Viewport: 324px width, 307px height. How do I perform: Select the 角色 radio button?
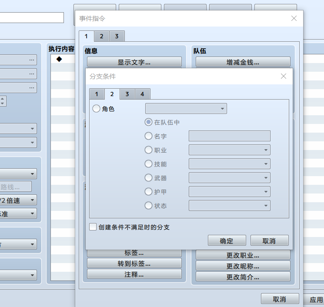[96, 109]
